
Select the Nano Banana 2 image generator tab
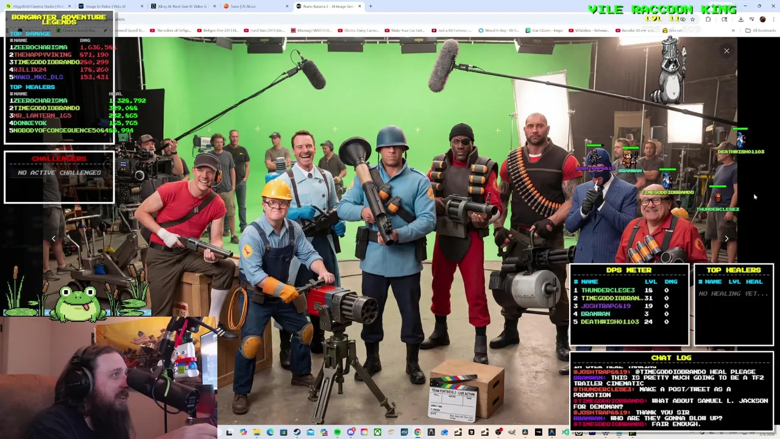point(328,6)
